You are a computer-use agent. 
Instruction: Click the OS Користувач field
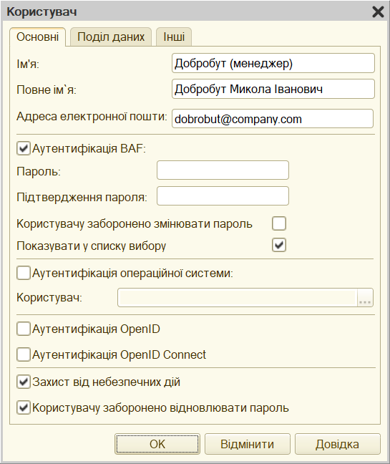click(238, 298)
